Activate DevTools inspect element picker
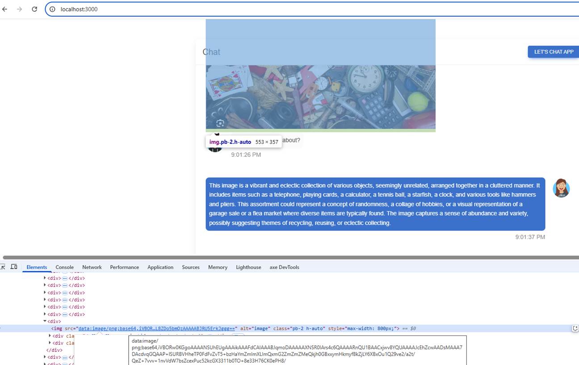579x365 pixels. pos(3,267)
